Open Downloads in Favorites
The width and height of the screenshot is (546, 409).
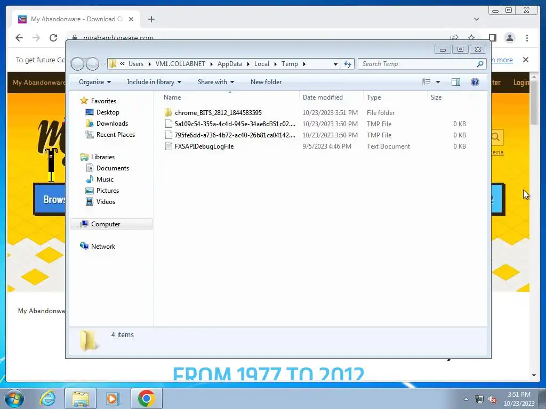112,124
